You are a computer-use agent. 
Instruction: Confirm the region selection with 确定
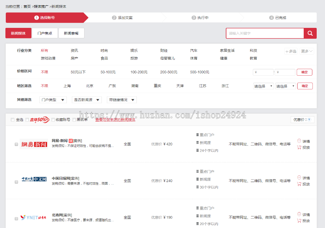pos(305,86)
